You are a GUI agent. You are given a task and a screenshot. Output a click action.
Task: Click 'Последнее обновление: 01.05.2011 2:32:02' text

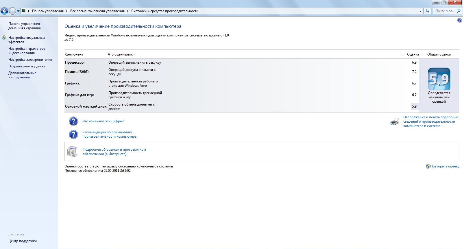coord(97,171)
